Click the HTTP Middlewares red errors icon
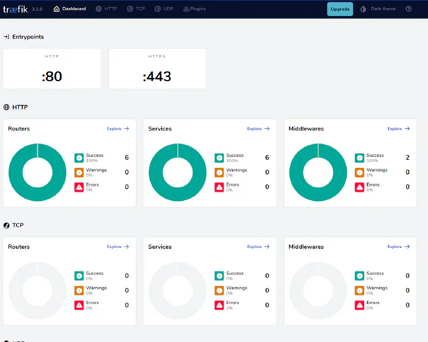 360,187
